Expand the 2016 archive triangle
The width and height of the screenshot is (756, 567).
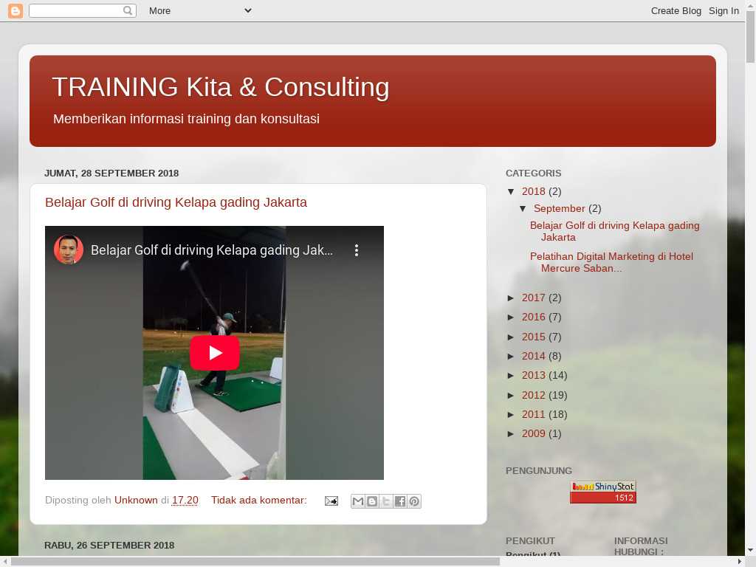tap(511, 317)
